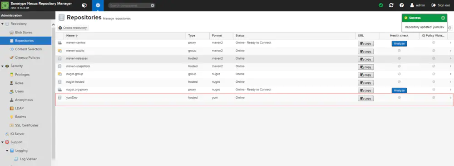The image size is (454, 166).
Task: Open nuget-group row arrow
Action: 450,74
